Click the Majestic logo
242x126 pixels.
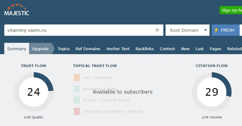[17, 10]
